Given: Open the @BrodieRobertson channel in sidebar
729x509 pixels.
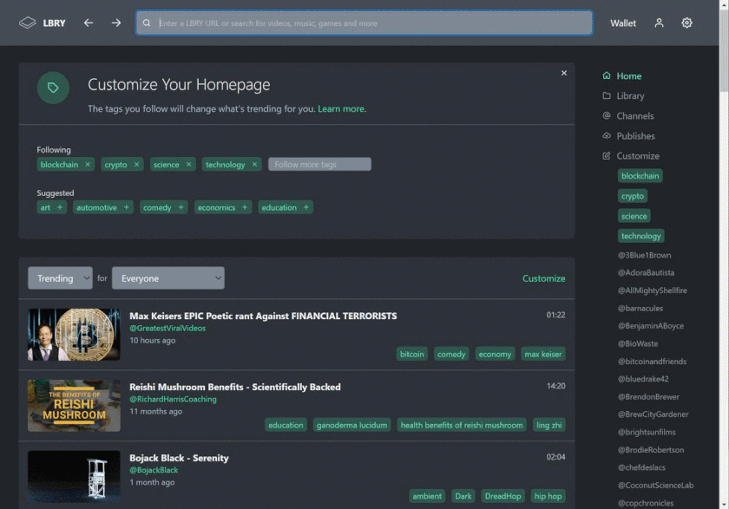Looking at the screenshot, I should [650, 449].
